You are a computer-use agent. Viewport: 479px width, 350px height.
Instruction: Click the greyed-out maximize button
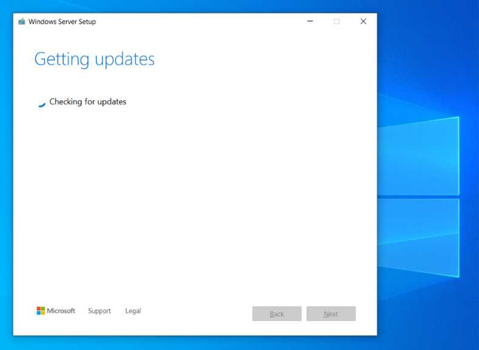coord(337,21)
